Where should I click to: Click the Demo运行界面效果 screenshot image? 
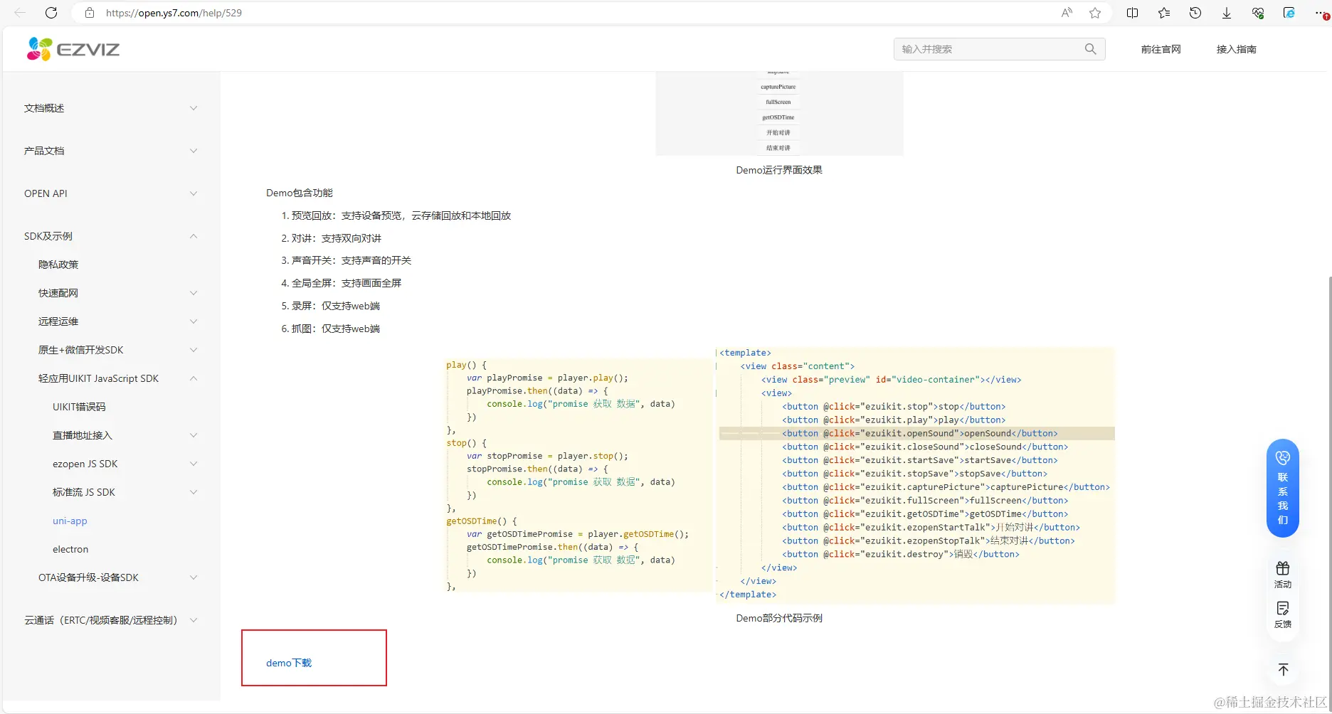tap(779, 114)
